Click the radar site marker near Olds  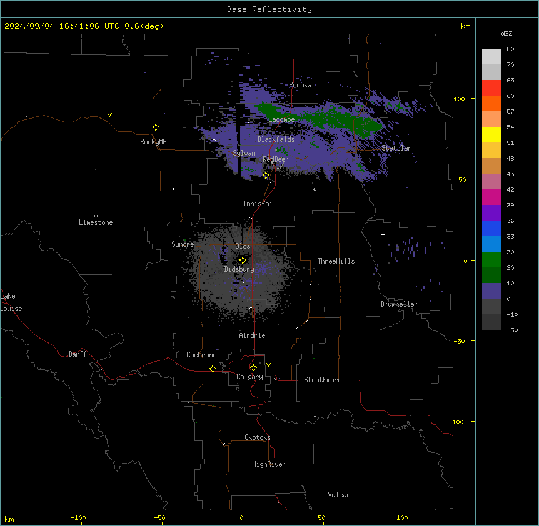(243, 261)
